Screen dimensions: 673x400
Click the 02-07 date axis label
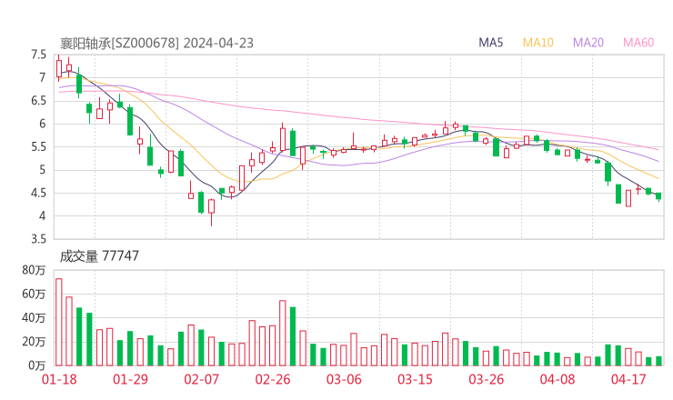click(x=201, y=379)
